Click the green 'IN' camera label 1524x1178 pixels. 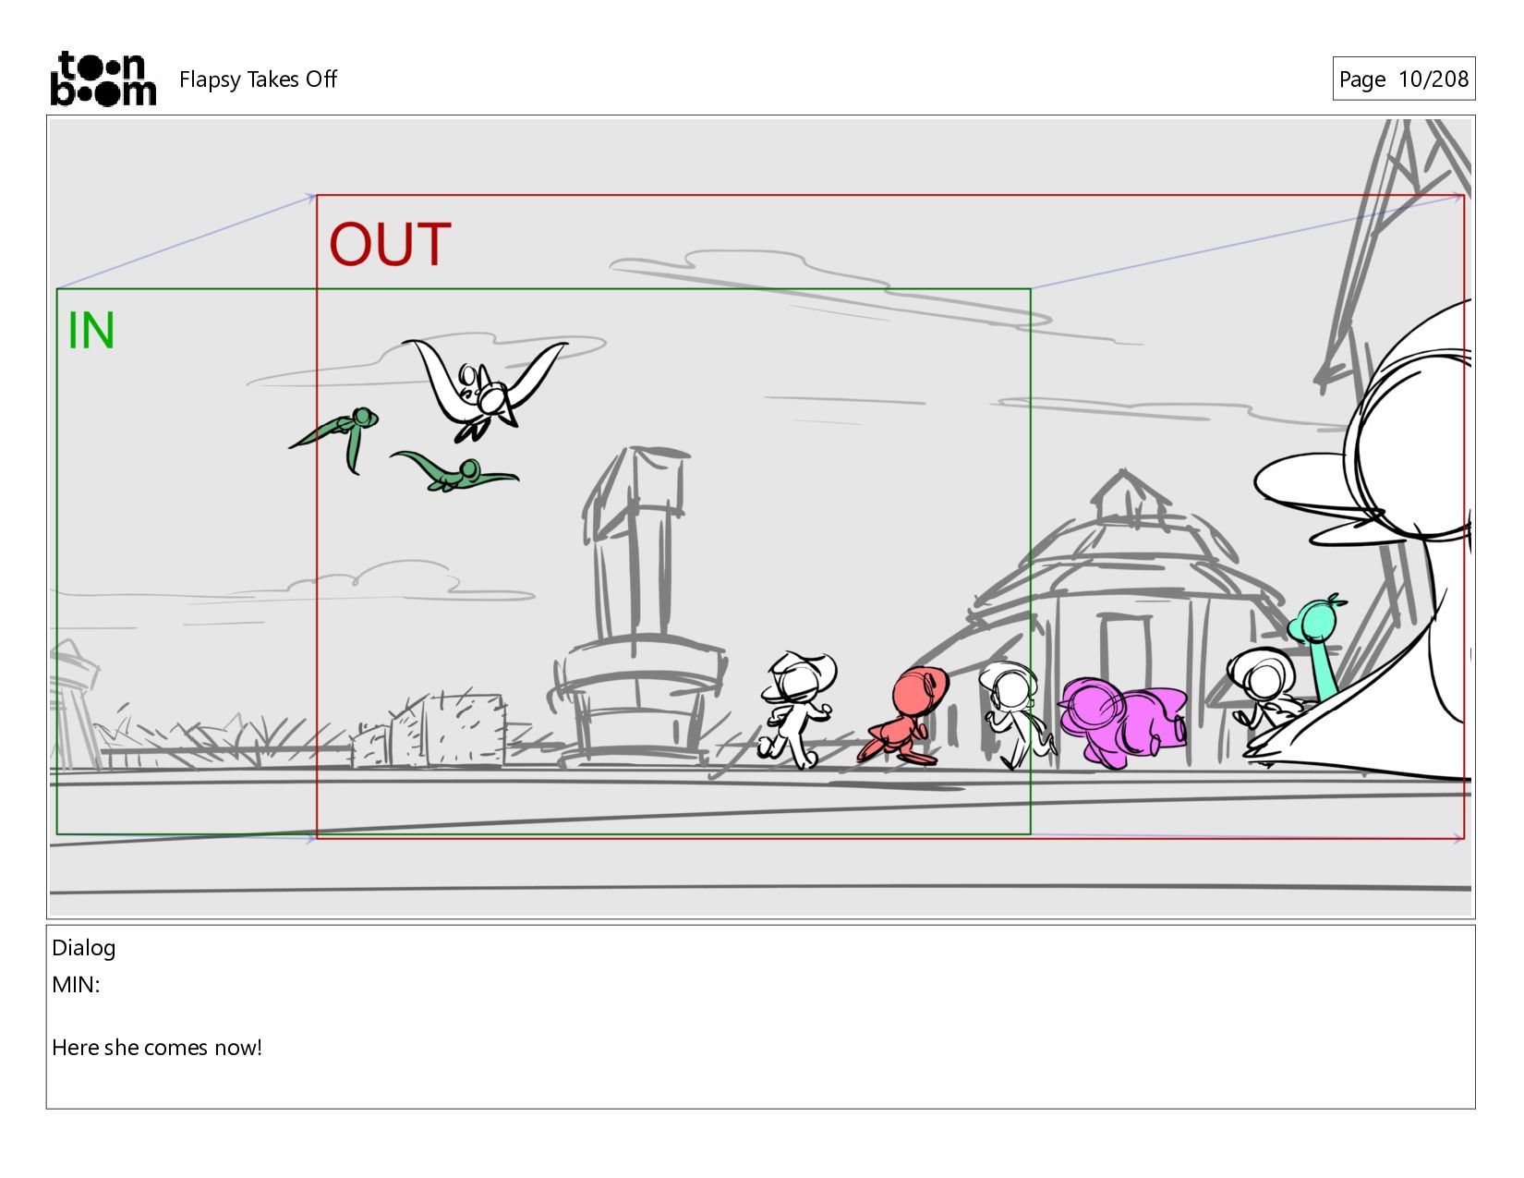(x=91, y=330)
